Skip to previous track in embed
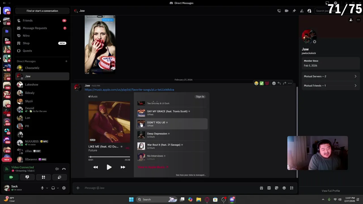The height and width of the screenshot is (204, 363). 96,167
